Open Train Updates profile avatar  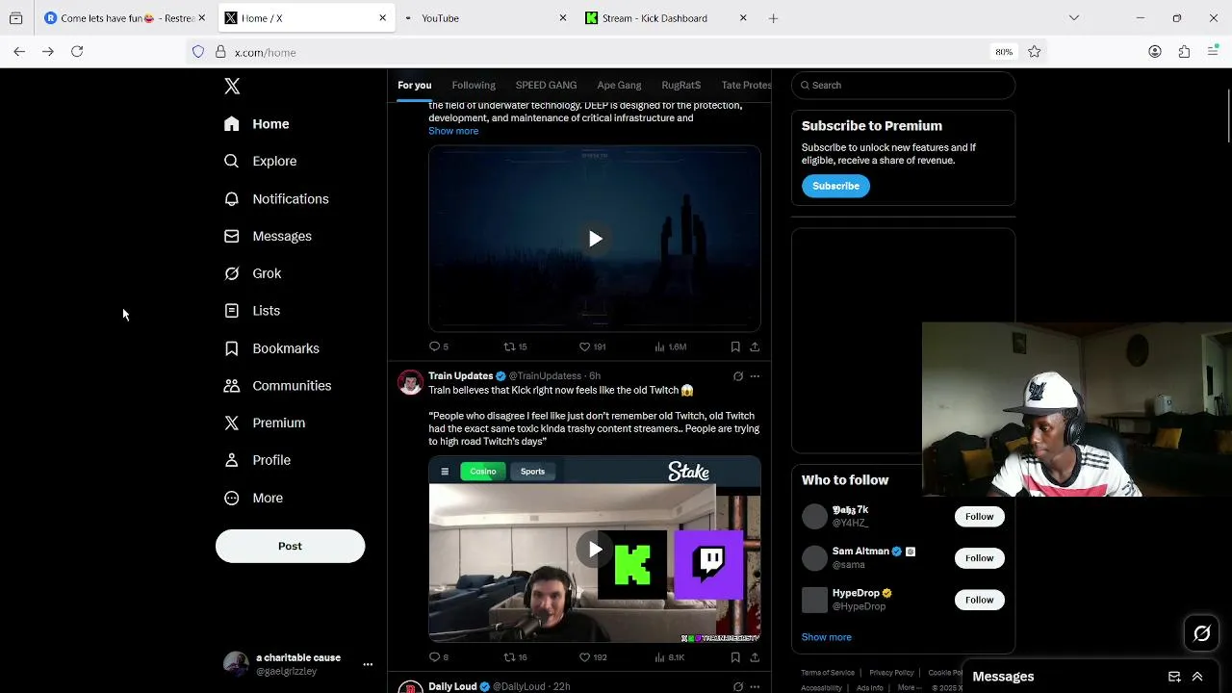click(411, 383)
